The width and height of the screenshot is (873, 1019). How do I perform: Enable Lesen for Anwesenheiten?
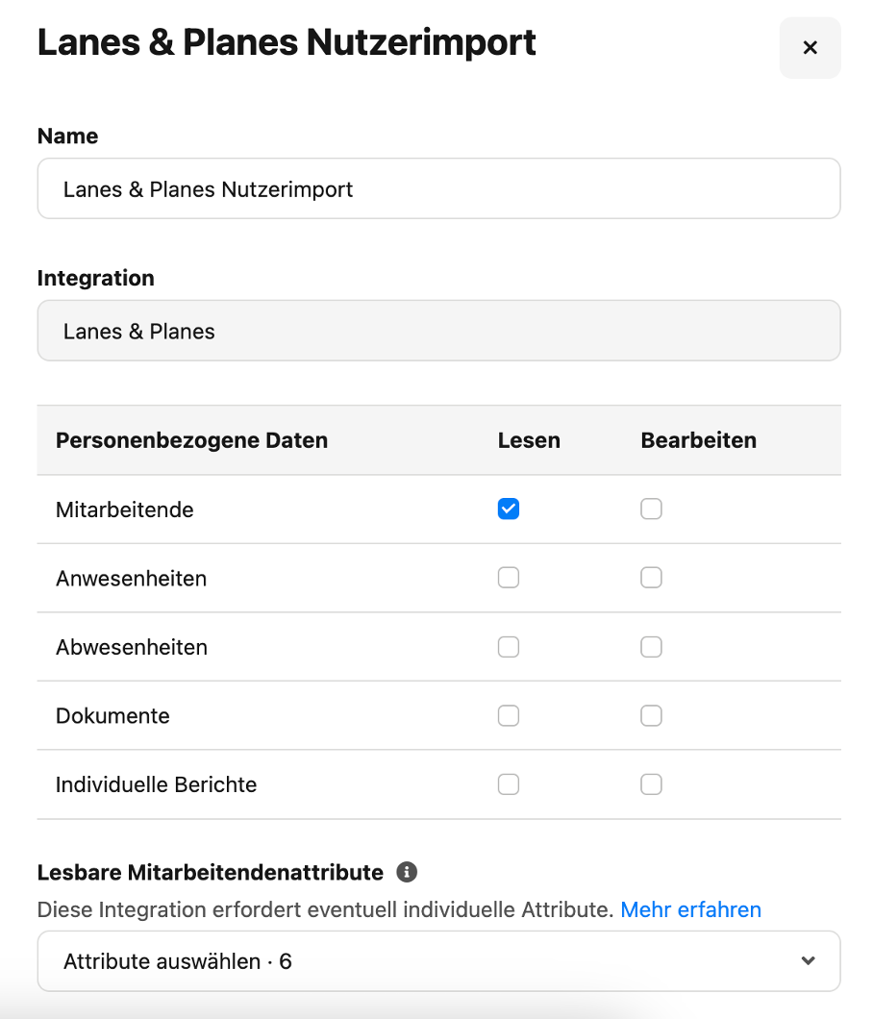coord(509,578)
